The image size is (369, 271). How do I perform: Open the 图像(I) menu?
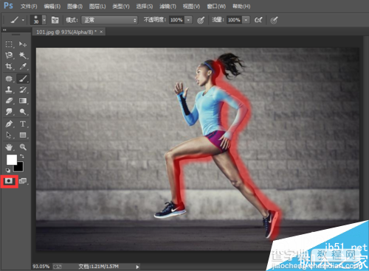[75, 7]
